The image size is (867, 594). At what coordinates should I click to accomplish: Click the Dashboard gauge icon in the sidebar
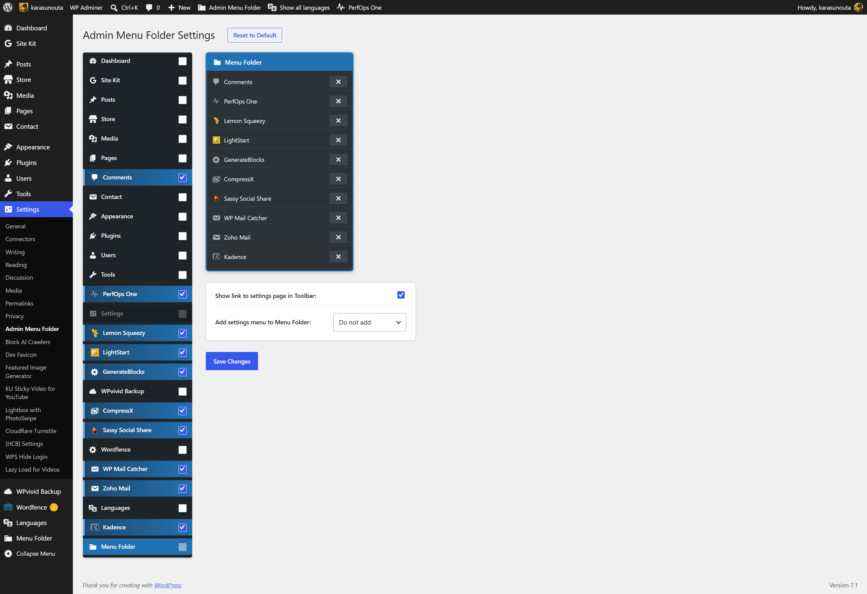coord(8,28)
